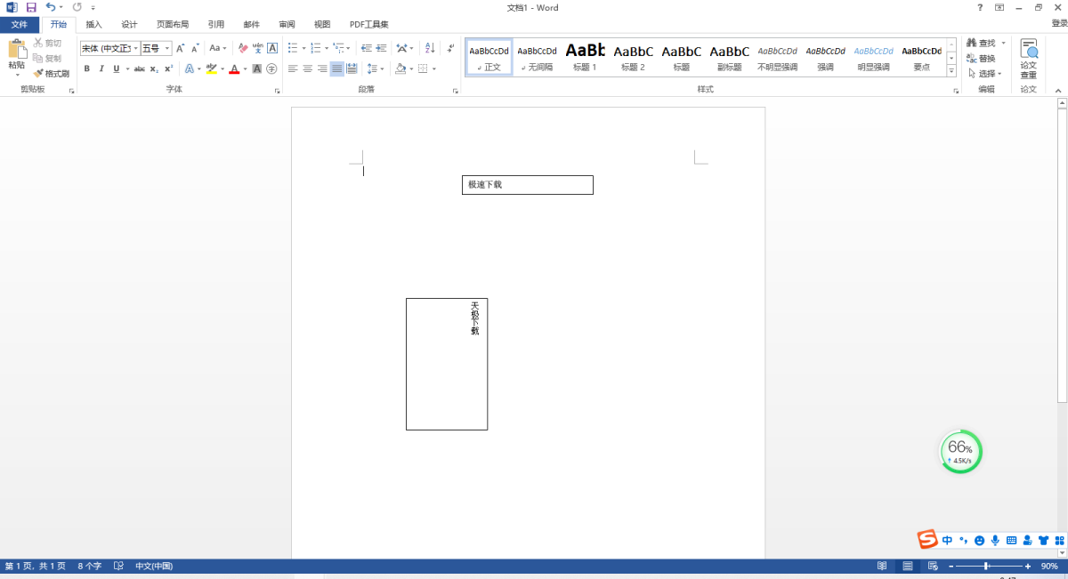Click the sort A-Z icon
Image resolution: width=1068 pixels, height=579 pixels.
click(430, 48)
